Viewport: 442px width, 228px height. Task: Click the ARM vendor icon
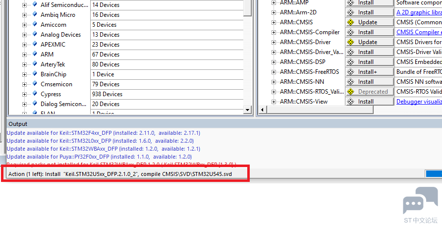click(x=35, y=54)
